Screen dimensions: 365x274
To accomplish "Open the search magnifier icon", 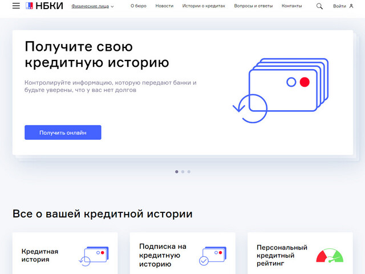I will click(319, 6).
